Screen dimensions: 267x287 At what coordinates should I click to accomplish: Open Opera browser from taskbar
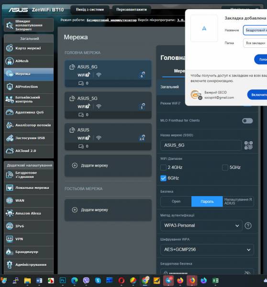pyautogui.click(x=121, y=281)
